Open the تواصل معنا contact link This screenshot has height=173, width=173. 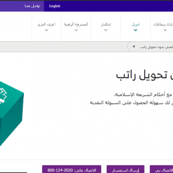(32, 6)
